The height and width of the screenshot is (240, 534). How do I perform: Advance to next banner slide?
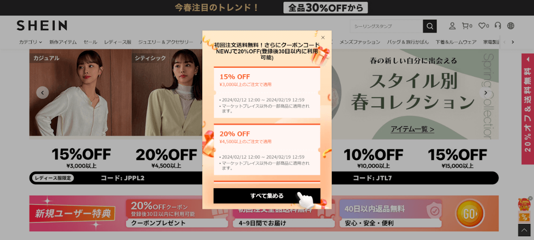(485, 92)
